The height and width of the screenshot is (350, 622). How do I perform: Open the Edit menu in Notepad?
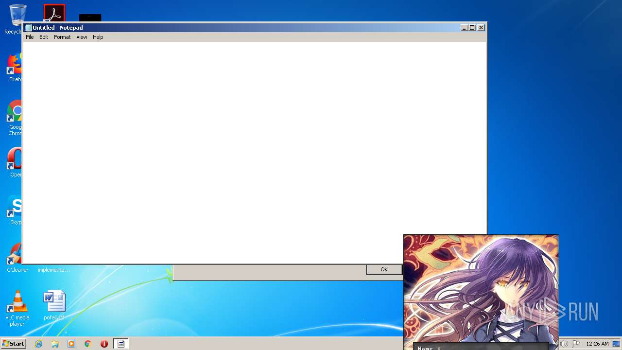[44, 37]
